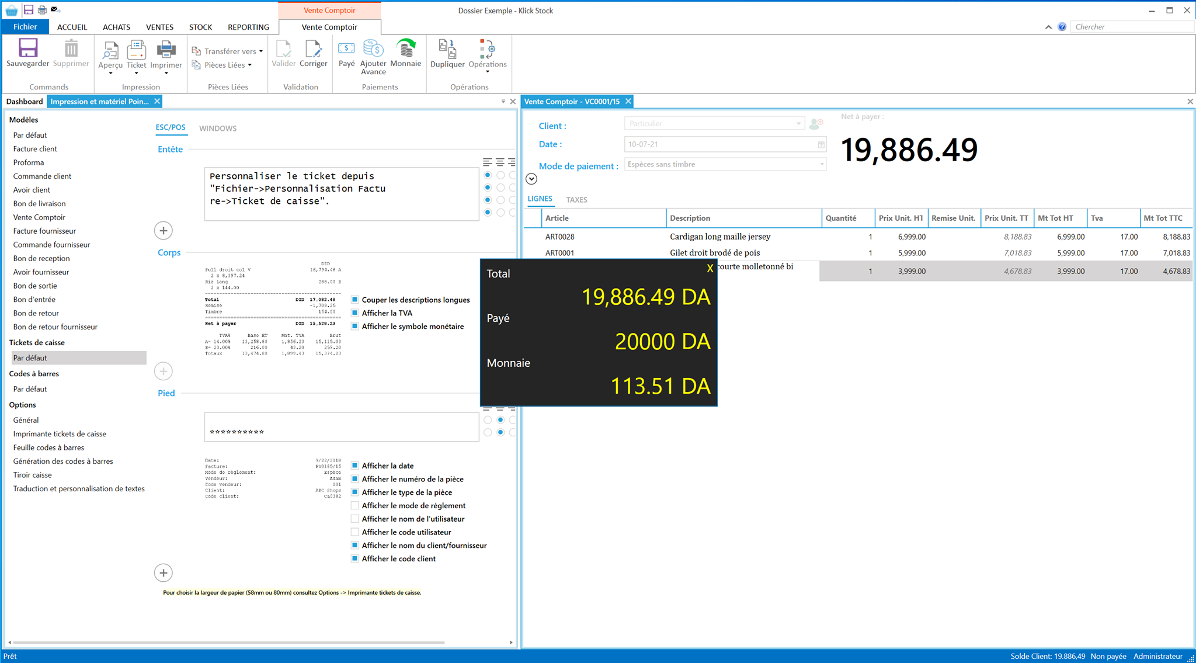Close the yellow X on Total popup
This screenshot has height=663, width=1196.
click(710, 269)
